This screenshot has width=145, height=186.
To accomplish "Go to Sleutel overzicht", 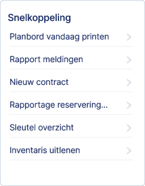I will [x=71, y=128].
